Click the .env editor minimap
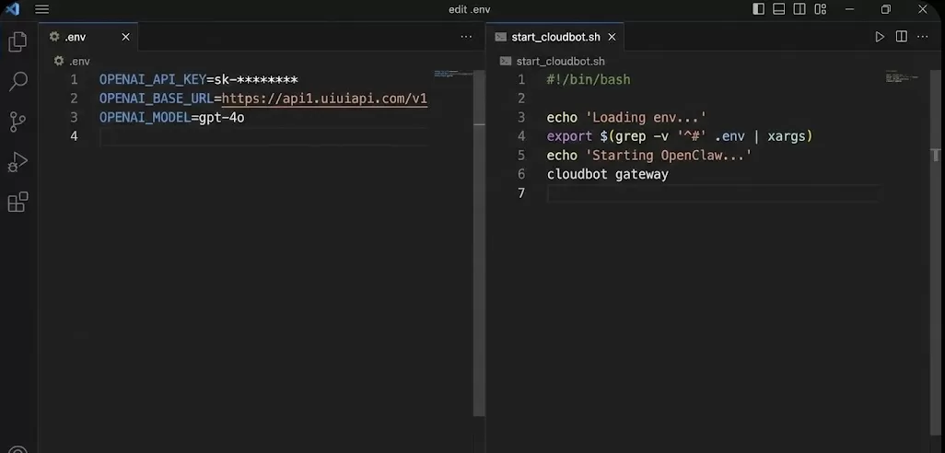Viewport: 945px width, 453px height. (x=453, y=74)
